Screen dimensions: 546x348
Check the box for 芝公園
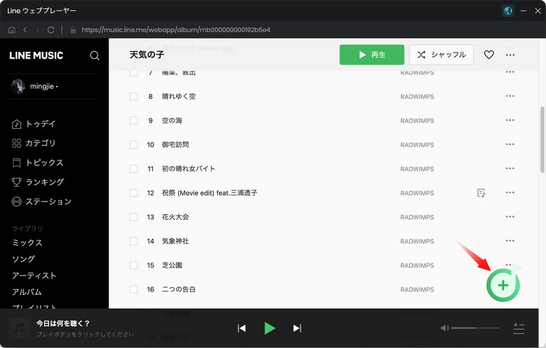[134, 265]
